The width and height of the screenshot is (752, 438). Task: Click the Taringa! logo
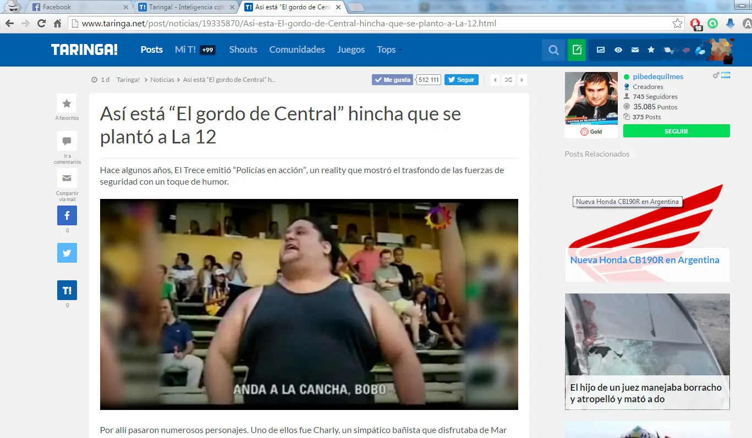point(84,50)
